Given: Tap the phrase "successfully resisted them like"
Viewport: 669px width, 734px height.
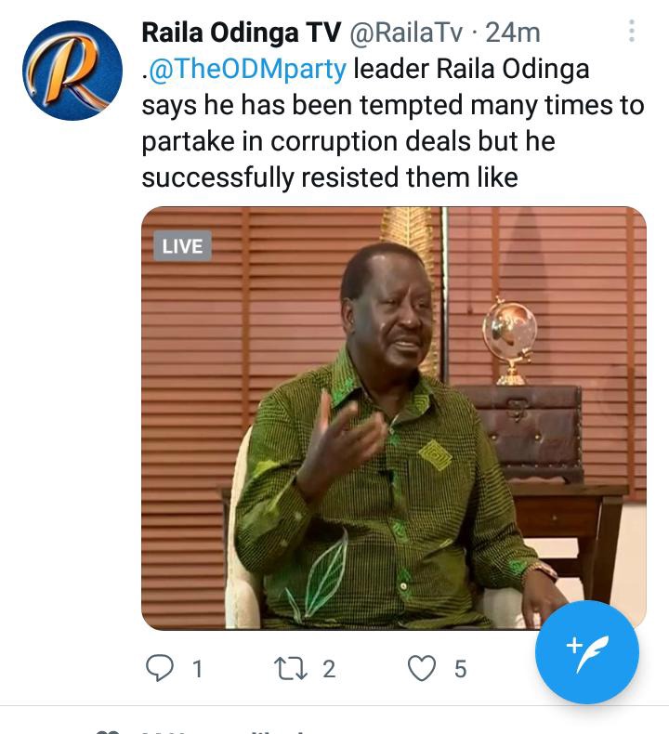Looking at the screenshot, I should pyautogui.click(x=330, y=177).
